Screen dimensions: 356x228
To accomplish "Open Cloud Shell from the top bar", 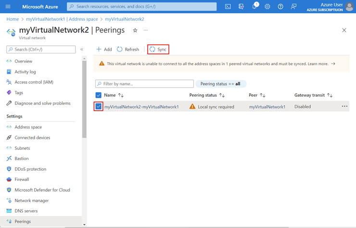I will pos(228,7).
